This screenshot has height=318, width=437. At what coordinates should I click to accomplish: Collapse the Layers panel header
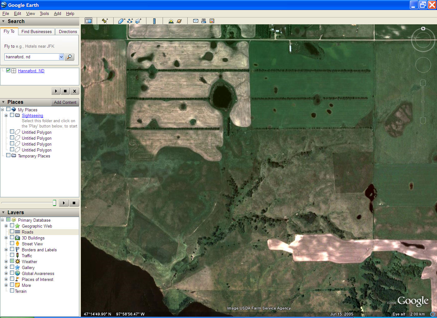3,212
